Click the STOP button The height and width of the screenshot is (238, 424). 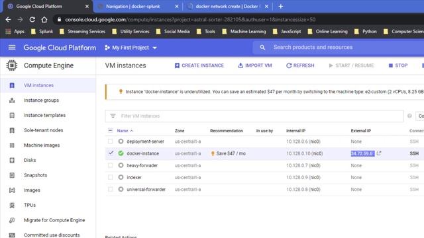point(398,65)
